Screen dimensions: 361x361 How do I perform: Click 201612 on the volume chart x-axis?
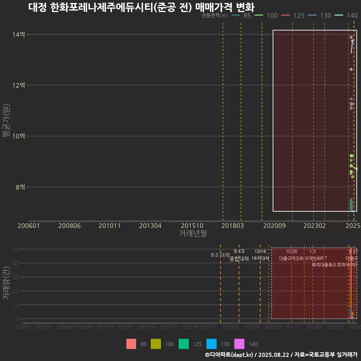point(209,327)
